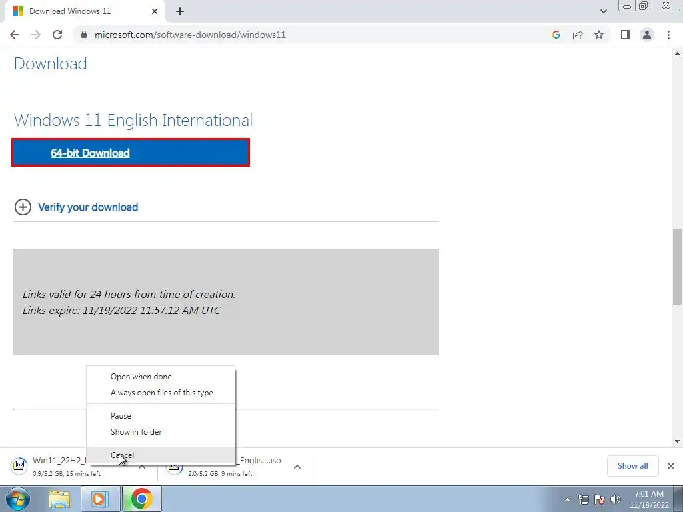Select Cancel in the download menu
Screen dimensions: 683x512
(x=161, y=455)
